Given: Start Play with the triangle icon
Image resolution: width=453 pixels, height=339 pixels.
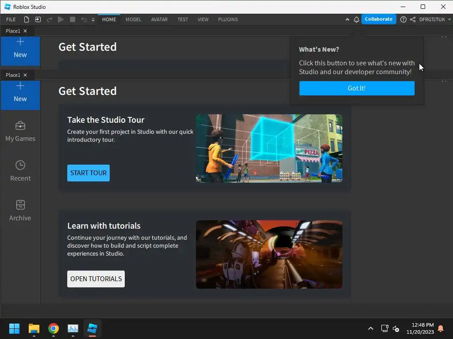Looking at the screenshot, I should tap(61, 19).
